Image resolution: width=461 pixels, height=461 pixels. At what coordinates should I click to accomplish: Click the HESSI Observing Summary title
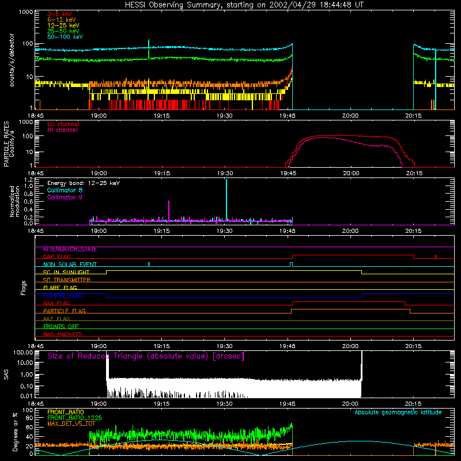[x=244, y=5]
